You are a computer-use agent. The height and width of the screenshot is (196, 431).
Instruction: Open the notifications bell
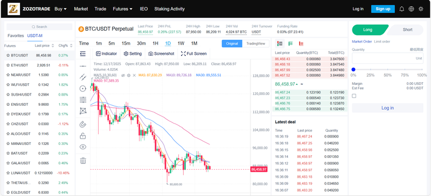(x=401, y=9)
